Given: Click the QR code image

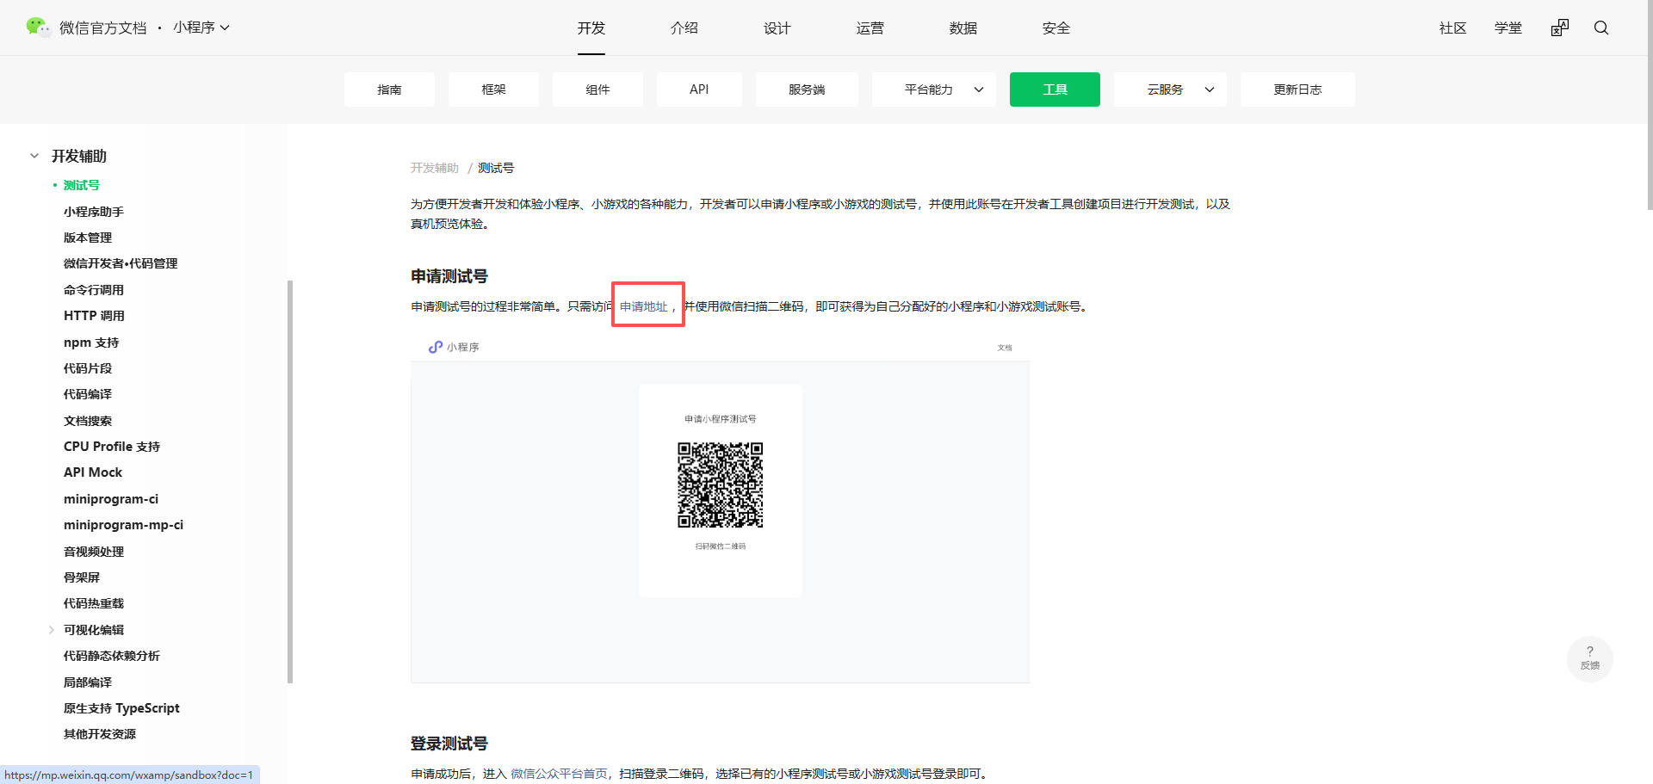Looking at the screenshot, I should pos(721,485).
